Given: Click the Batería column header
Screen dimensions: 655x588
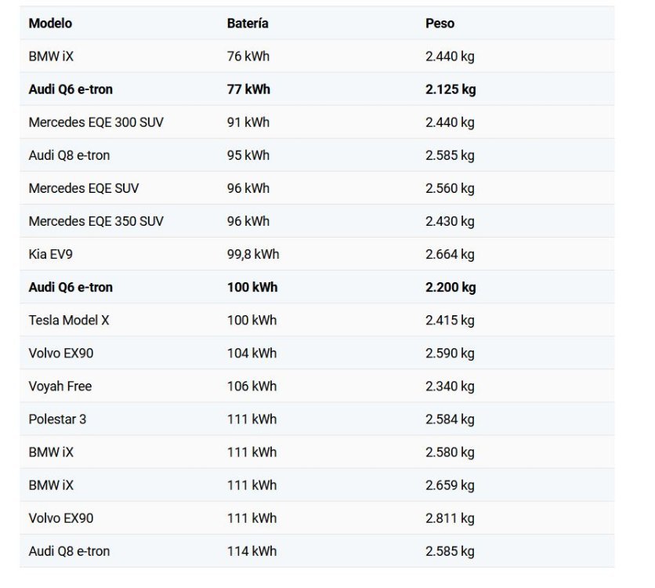Looking at the screenshot, I should (x=248, y=24).
